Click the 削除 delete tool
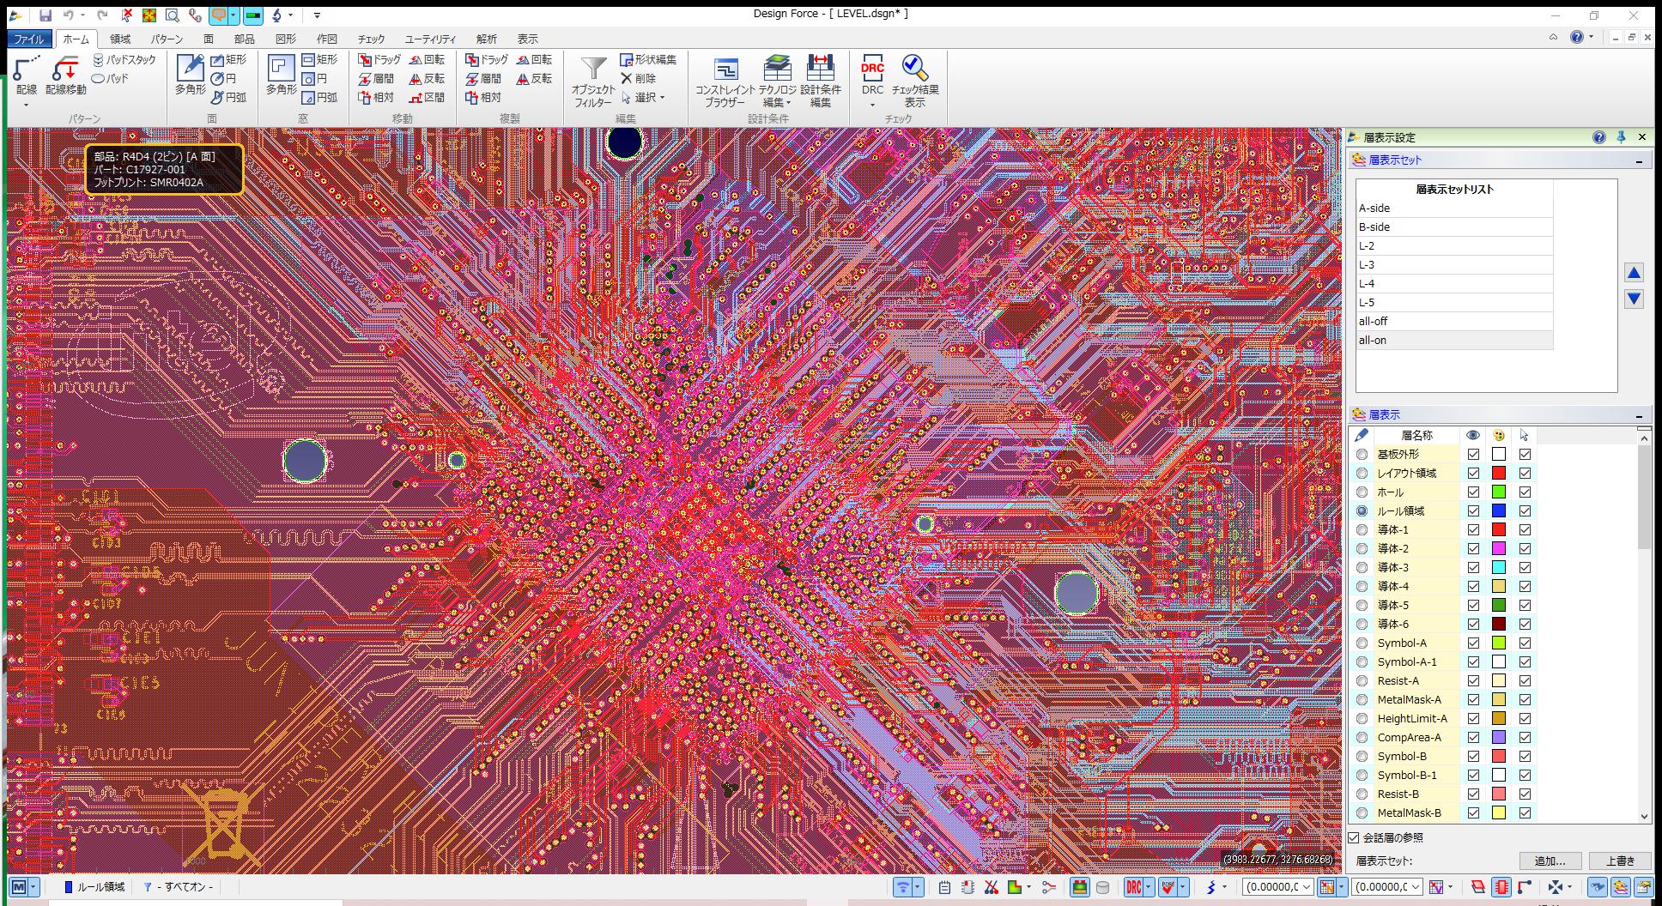 [638, 78]
